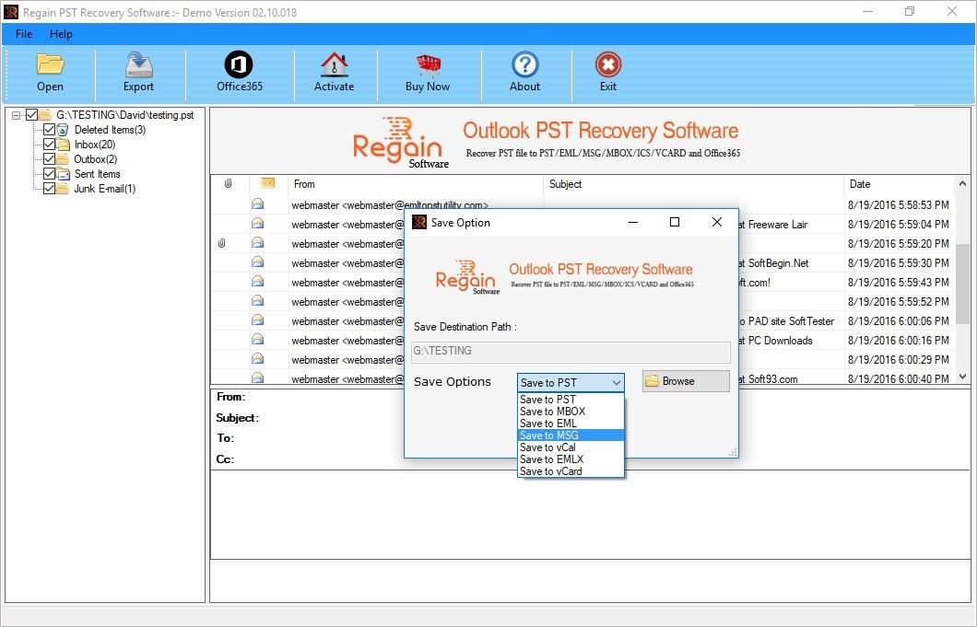This screenshot has width=977, height=627.
Task: Click the Activate house icon
Action: tap(334, 64)
